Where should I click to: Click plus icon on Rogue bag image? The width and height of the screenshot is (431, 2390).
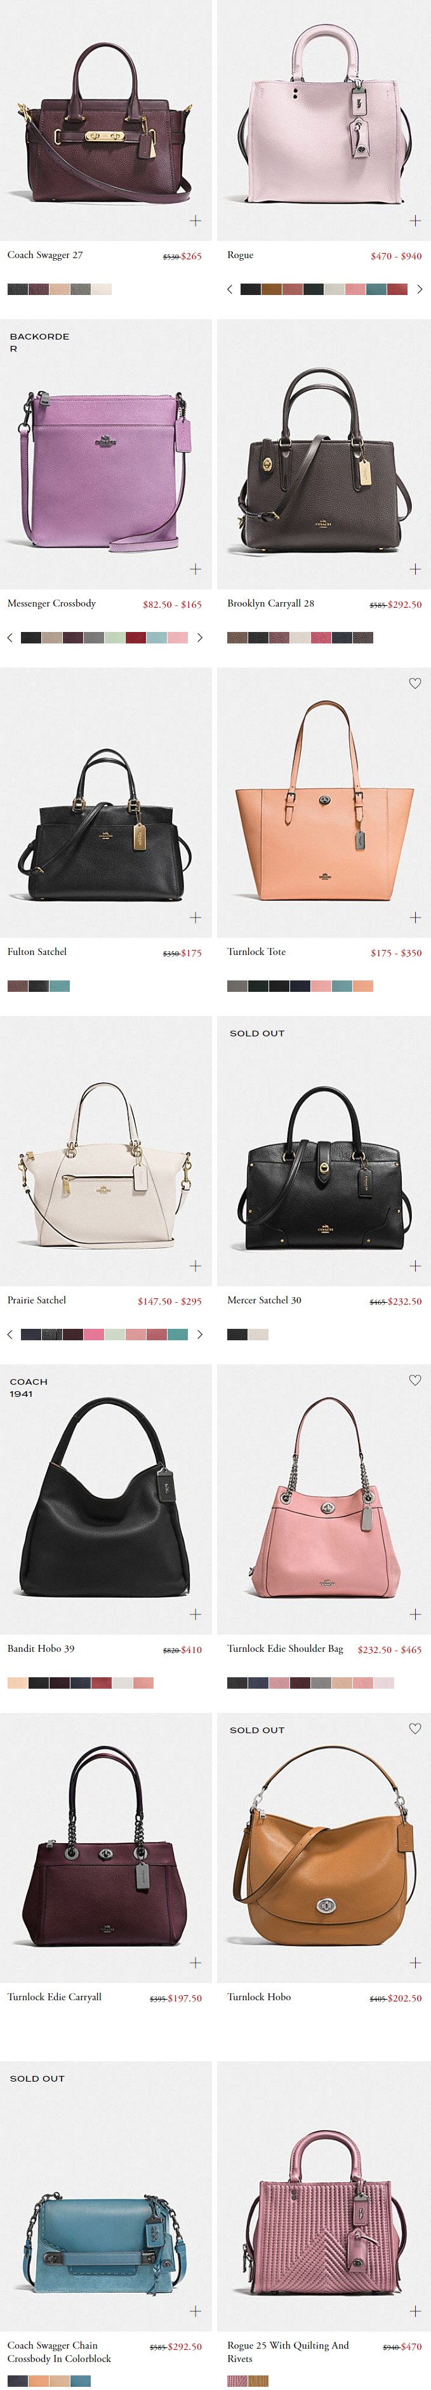click(415, 221)
